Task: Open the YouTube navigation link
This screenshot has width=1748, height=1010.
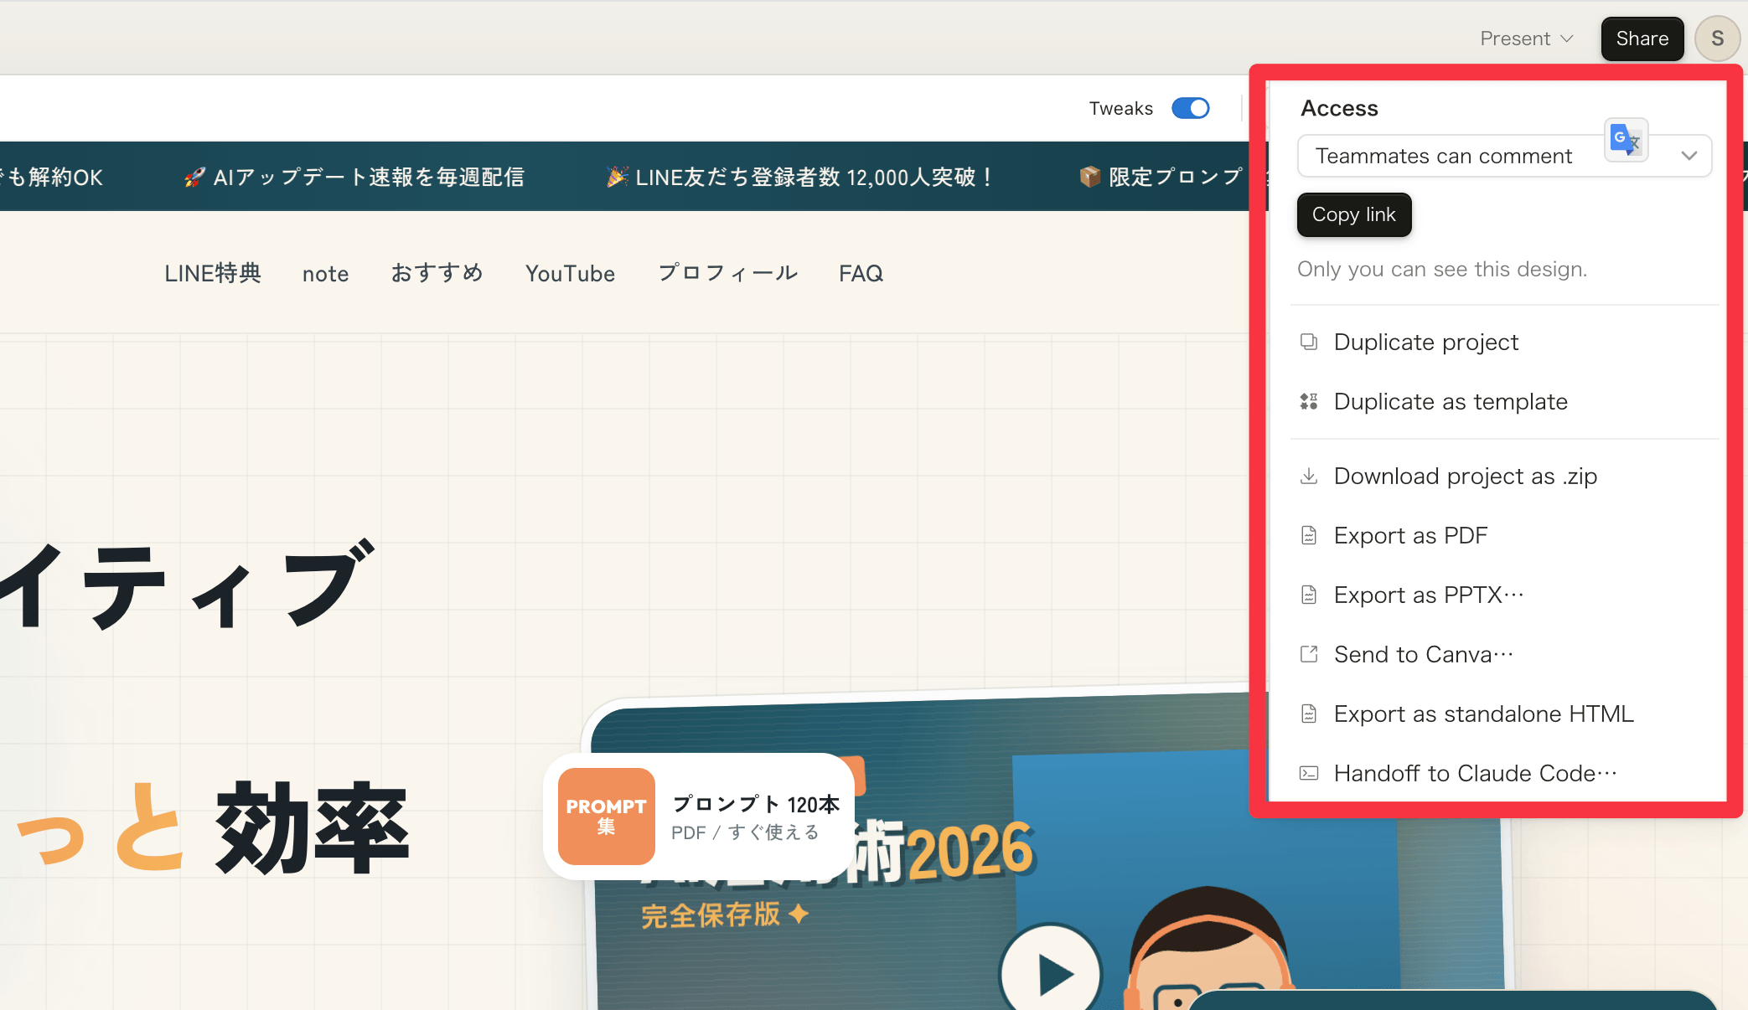Action: tap(570, 274)
